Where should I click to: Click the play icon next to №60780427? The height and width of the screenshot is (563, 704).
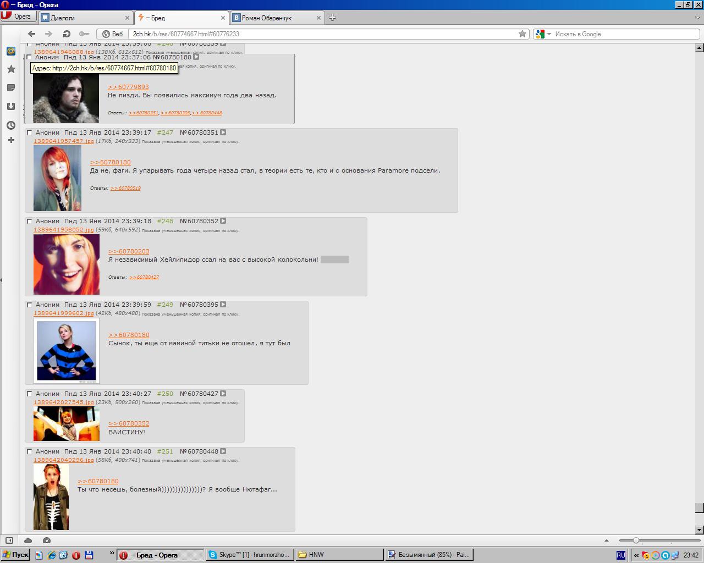pos(223,394)
